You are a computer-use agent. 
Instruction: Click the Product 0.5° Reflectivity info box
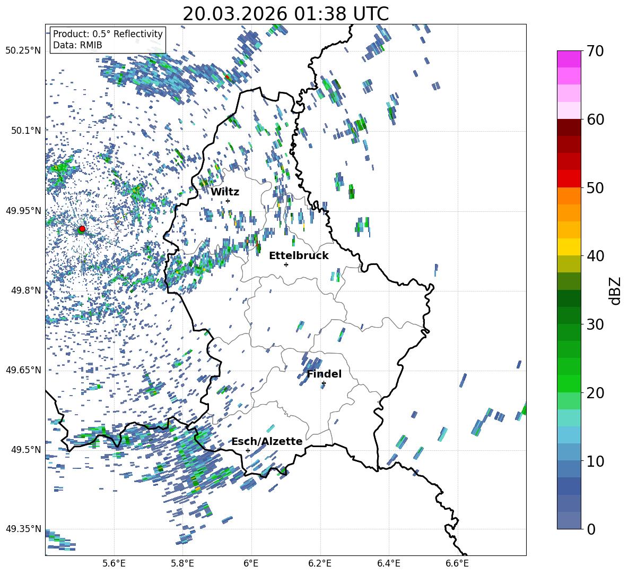[x=108, y=40]
